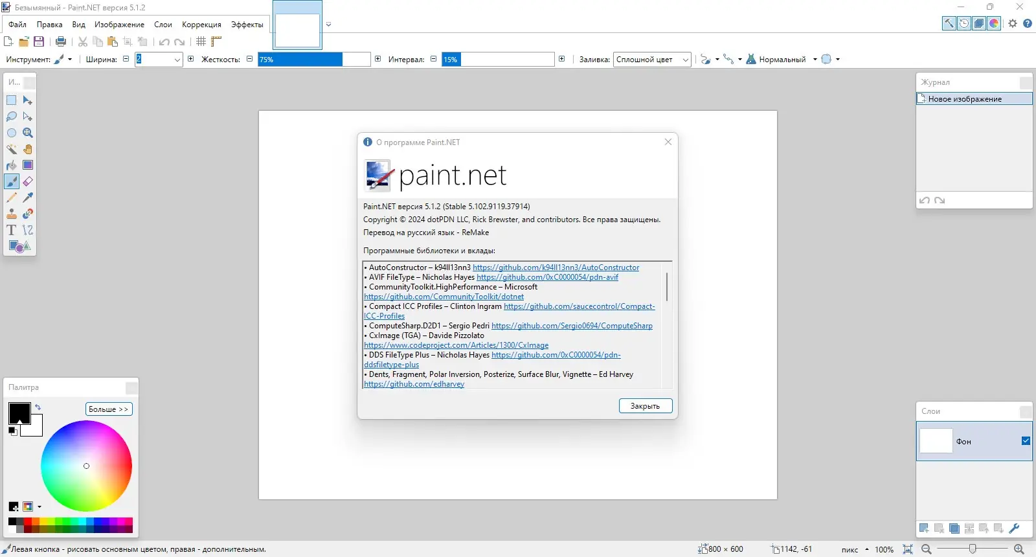1036x557 pixels.
Task: Click the primary black color swatch
Action: click(19, 413)
